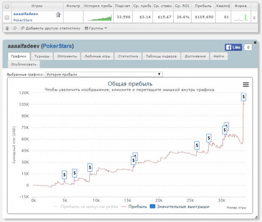Tick the checkbox for the aaaaifadeev row
The width and height of the screenshot is (262, 222).
pos(7,17)
